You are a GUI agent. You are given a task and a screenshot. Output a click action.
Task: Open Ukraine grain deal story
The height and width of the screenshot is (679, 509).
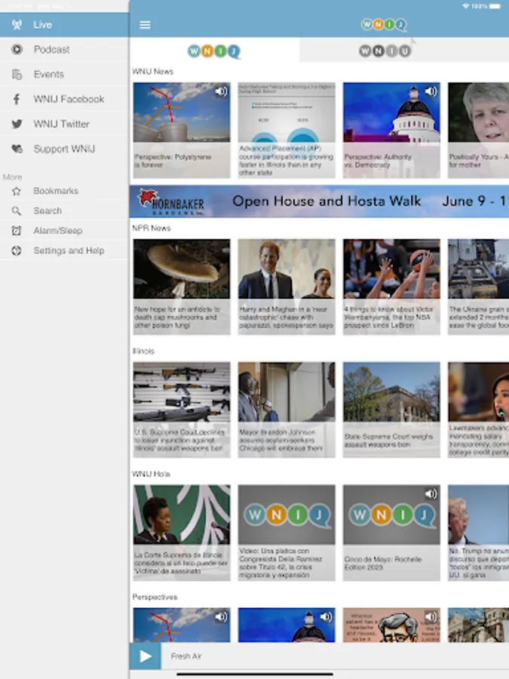click(479, 287)
